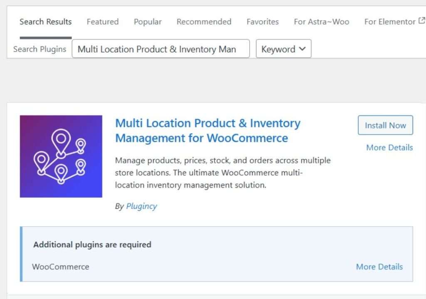The height and width of the screenshot is (299, 426).
Task: Open the For Astra~Woo tab
Action: [322, 22]
